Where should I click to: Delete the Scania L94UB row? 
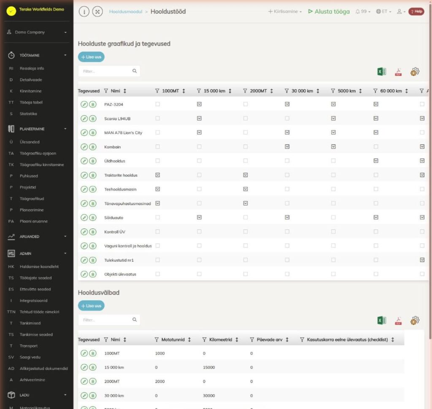[x=93, y=118]
